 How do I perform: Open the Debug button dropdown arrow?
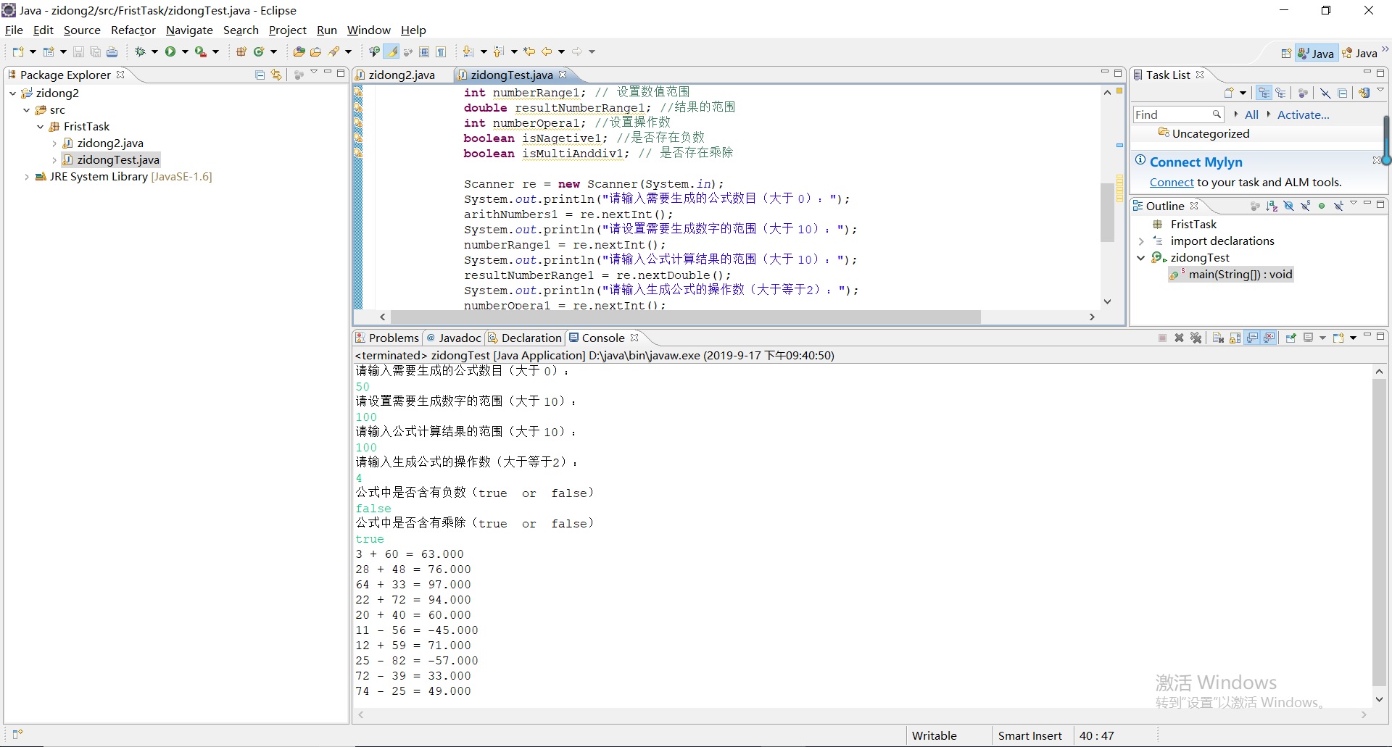tap(154, 51)
